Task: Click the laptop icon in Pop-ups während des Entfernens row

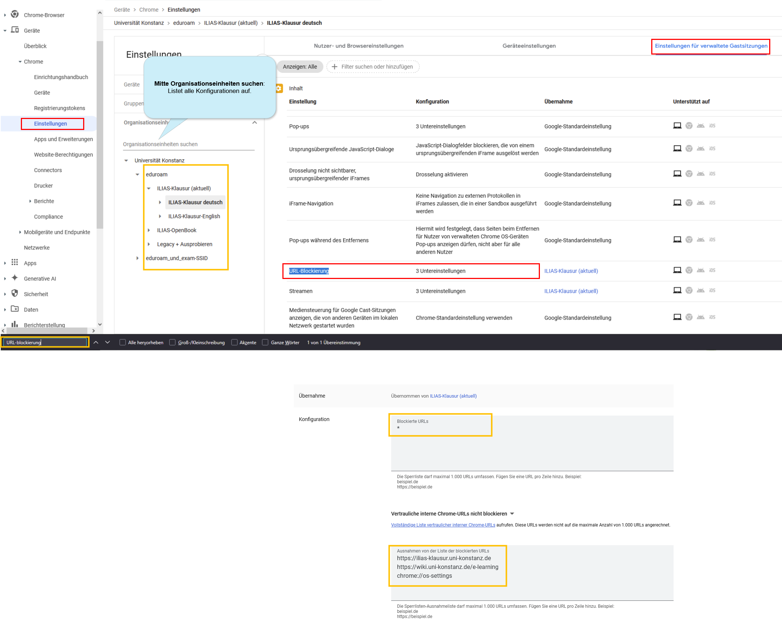Action: coord(677,240)
